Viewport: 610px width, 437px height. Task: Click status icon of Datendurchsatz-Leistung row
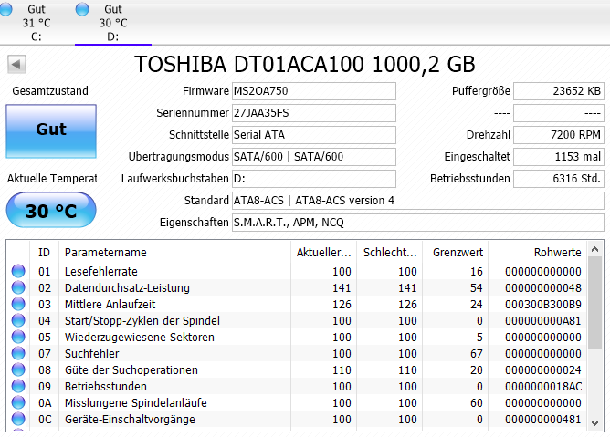pos(18,287)
